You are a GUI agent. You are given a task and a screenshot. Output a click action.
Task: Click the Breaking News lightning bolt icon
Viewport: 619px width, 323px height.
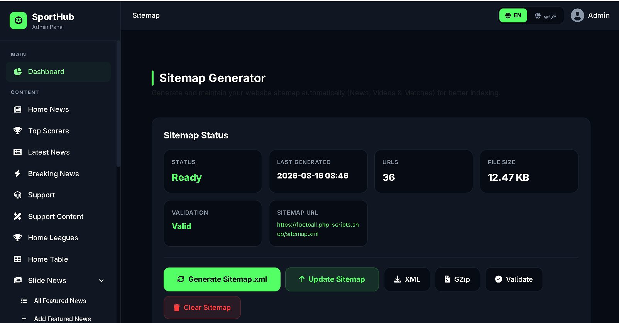point(17,173)
